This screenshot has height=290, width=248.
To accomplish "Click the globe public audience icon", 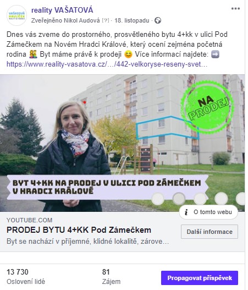I will coord(158,20).
